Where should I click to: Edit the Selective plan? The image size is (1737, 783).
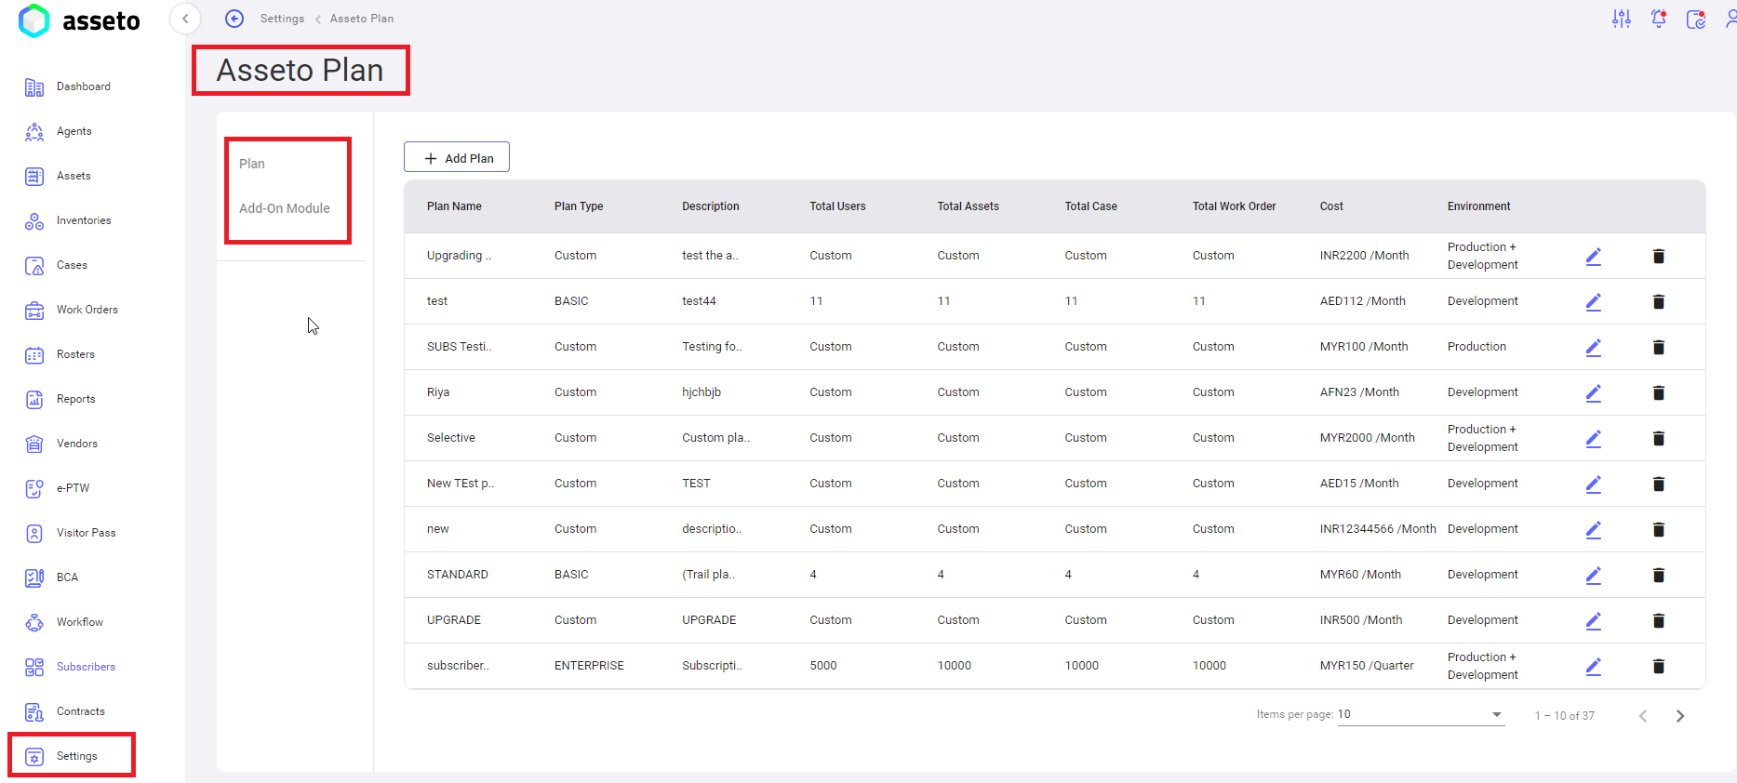pos(1594,438)
